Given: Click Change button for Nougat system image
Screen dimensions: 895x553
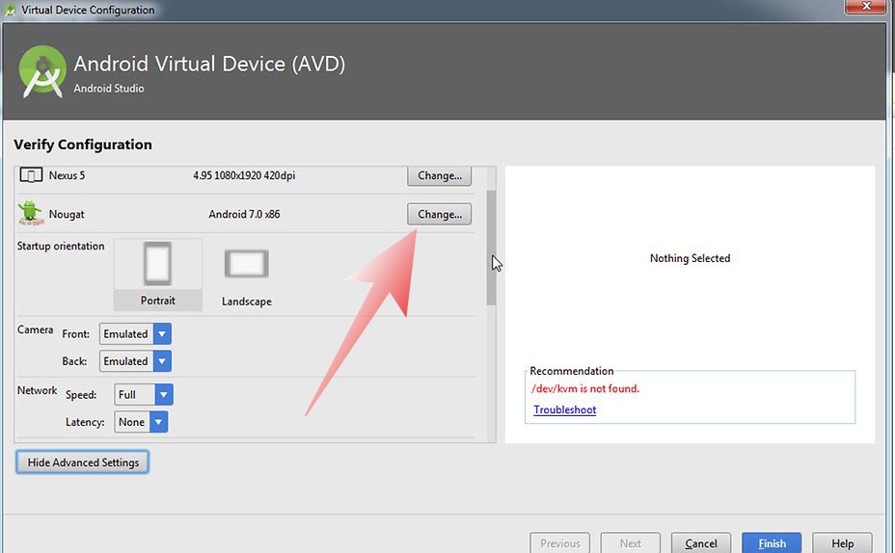Looking at the screenshot, I should click(x=440, y=214).
